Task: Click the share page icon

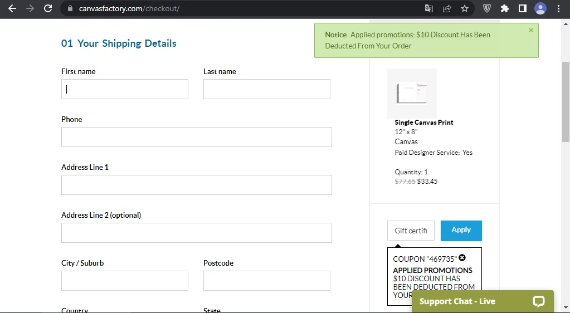Action: tap(447, 8)
